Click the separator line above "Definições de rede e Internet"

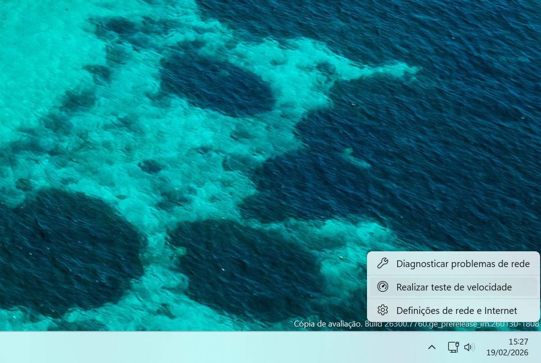(x=453, y=299)
